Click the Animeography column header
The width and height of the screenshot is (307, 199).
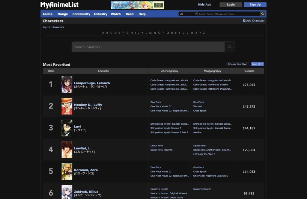point(170,71)
